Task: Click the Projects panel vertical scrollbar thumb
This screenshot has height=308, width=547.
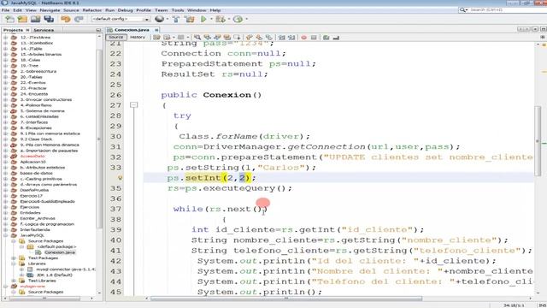Action: [x=99, y=139]
